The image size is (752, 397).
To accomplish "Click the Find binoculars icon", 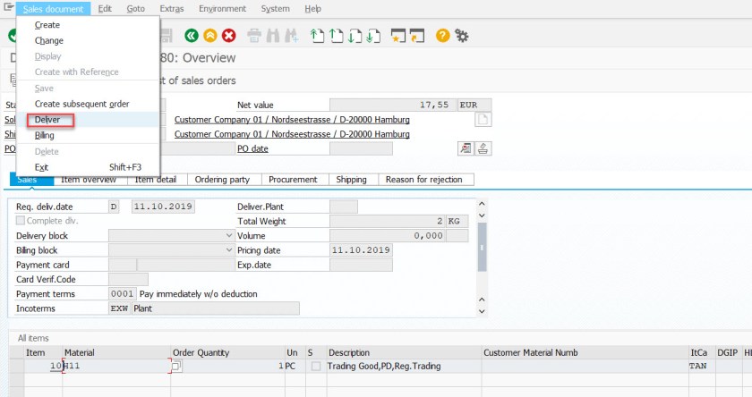I will pyautogui.click(x=272, y=36).
